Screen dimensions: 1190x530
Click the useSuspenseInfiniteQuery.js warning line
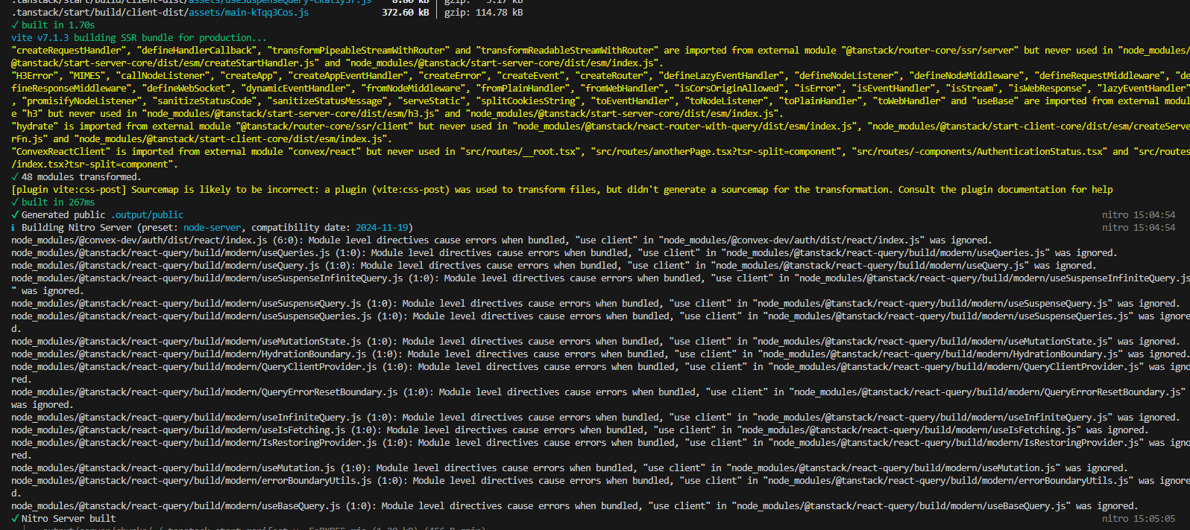[x=600, y=284]
